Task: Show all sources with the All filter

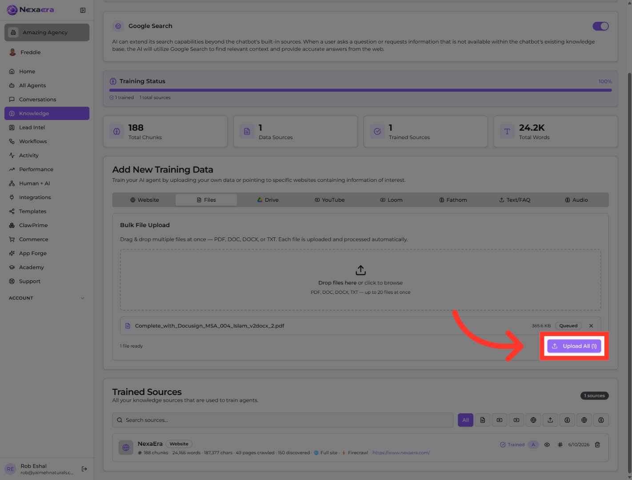Action: (x=466, y=420)
